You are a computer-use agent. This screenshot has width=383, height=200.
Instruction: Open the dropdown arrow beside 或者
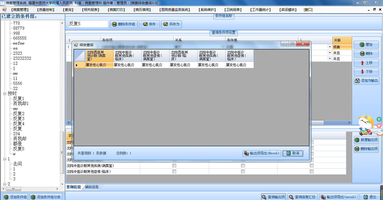(330, 47)
